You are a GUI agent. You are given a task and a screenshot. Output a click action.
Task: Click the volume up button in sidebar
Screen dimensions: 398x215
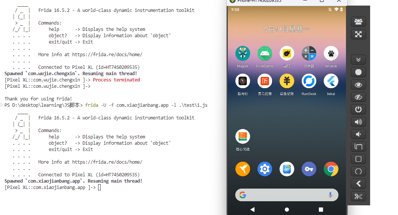[358, 122]
